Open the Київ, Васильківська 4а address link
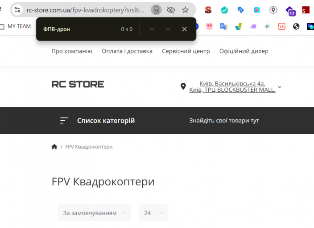Viewport: 314px width, 228px height. point(232,83)
